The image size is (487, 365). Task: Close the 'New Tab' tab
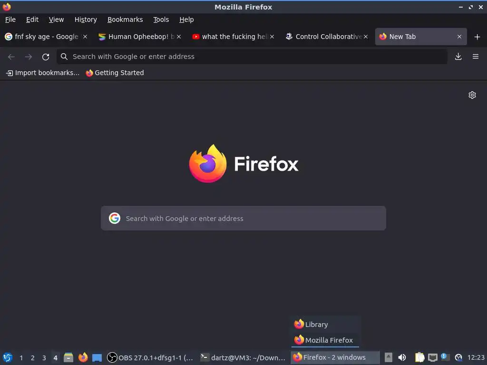click(x=459, y=37)
